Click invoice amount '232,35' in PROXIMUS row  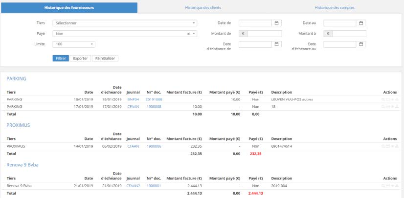(x=196, y=146)
